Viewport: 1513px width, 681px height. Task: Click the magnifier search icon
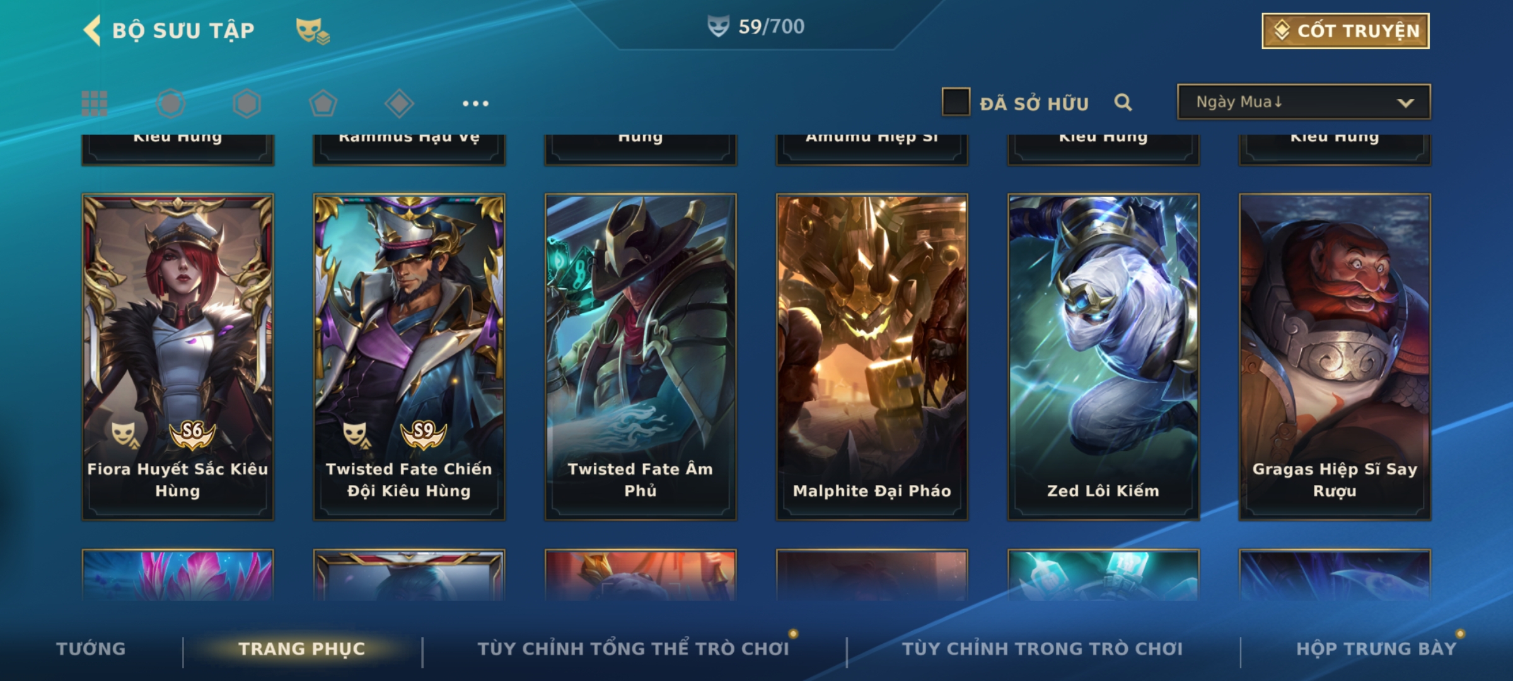point(1123,102)
